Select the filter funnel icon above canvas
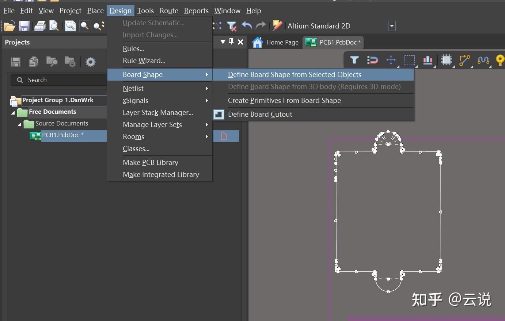Screen dimensions: 505x321 tap(354, 60)
